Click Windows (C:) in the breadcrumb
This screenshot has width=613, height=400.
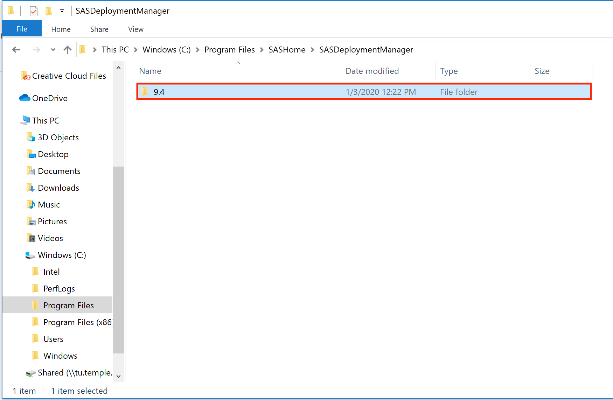point(167,50)
